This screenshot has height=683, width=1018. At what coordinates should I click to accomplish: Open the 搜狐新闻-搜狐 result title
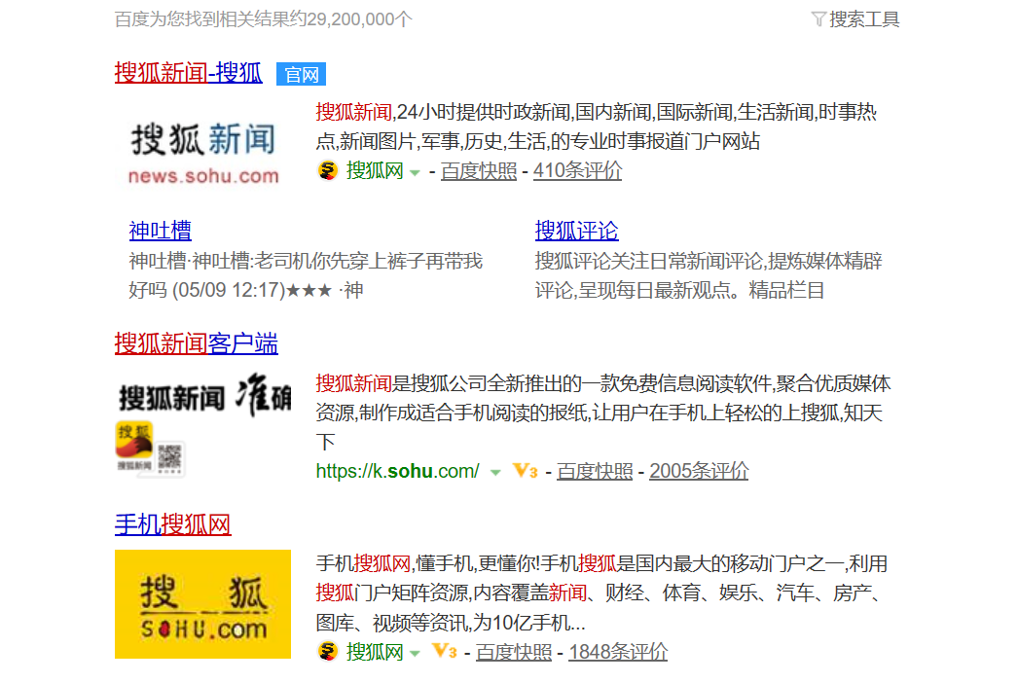(188, 73)
